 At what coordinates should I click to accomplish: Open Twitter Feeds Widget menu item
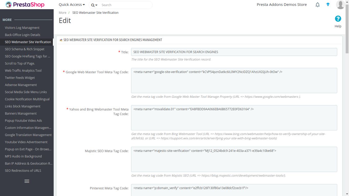(x=27, y=78)
